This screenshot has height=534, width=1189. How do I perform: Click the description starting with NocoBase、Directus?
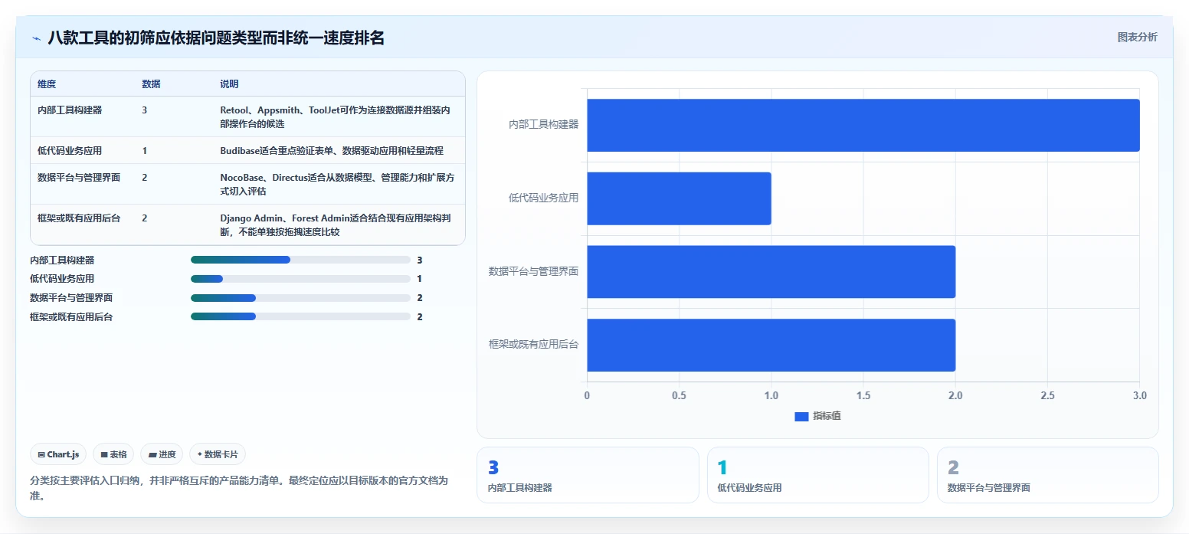(337, 185)
